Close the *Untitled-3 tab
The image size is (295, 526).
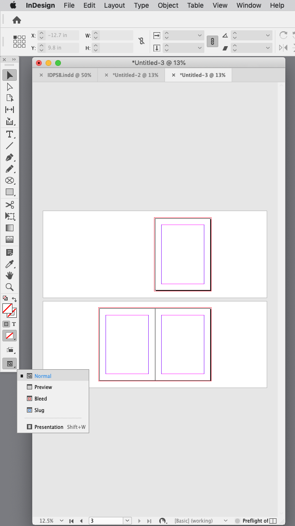pos(174,75)
